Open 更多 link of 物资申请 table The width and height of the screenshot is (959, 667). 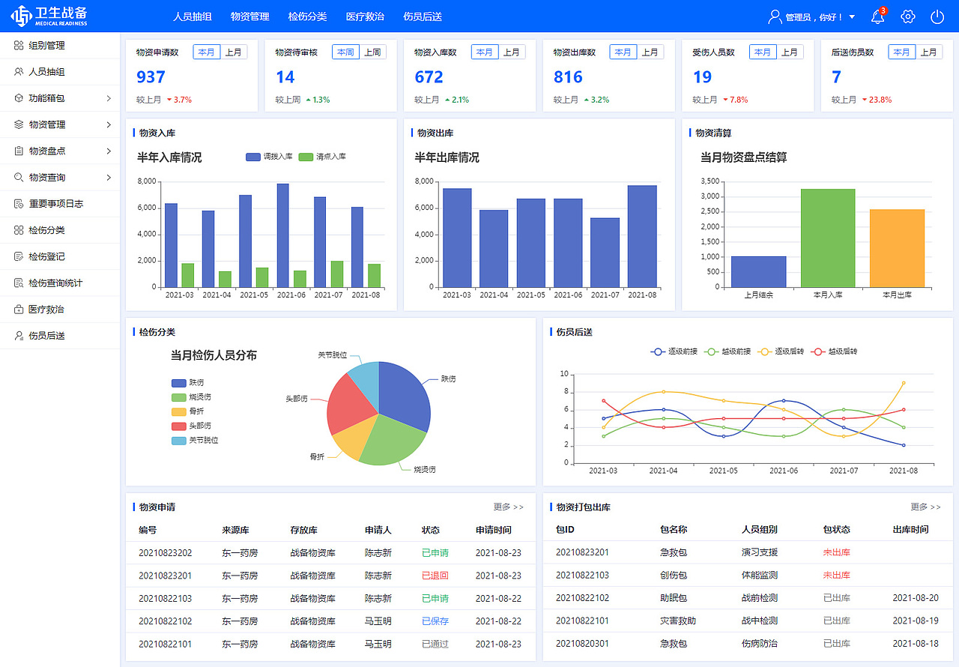click(509, 507)
